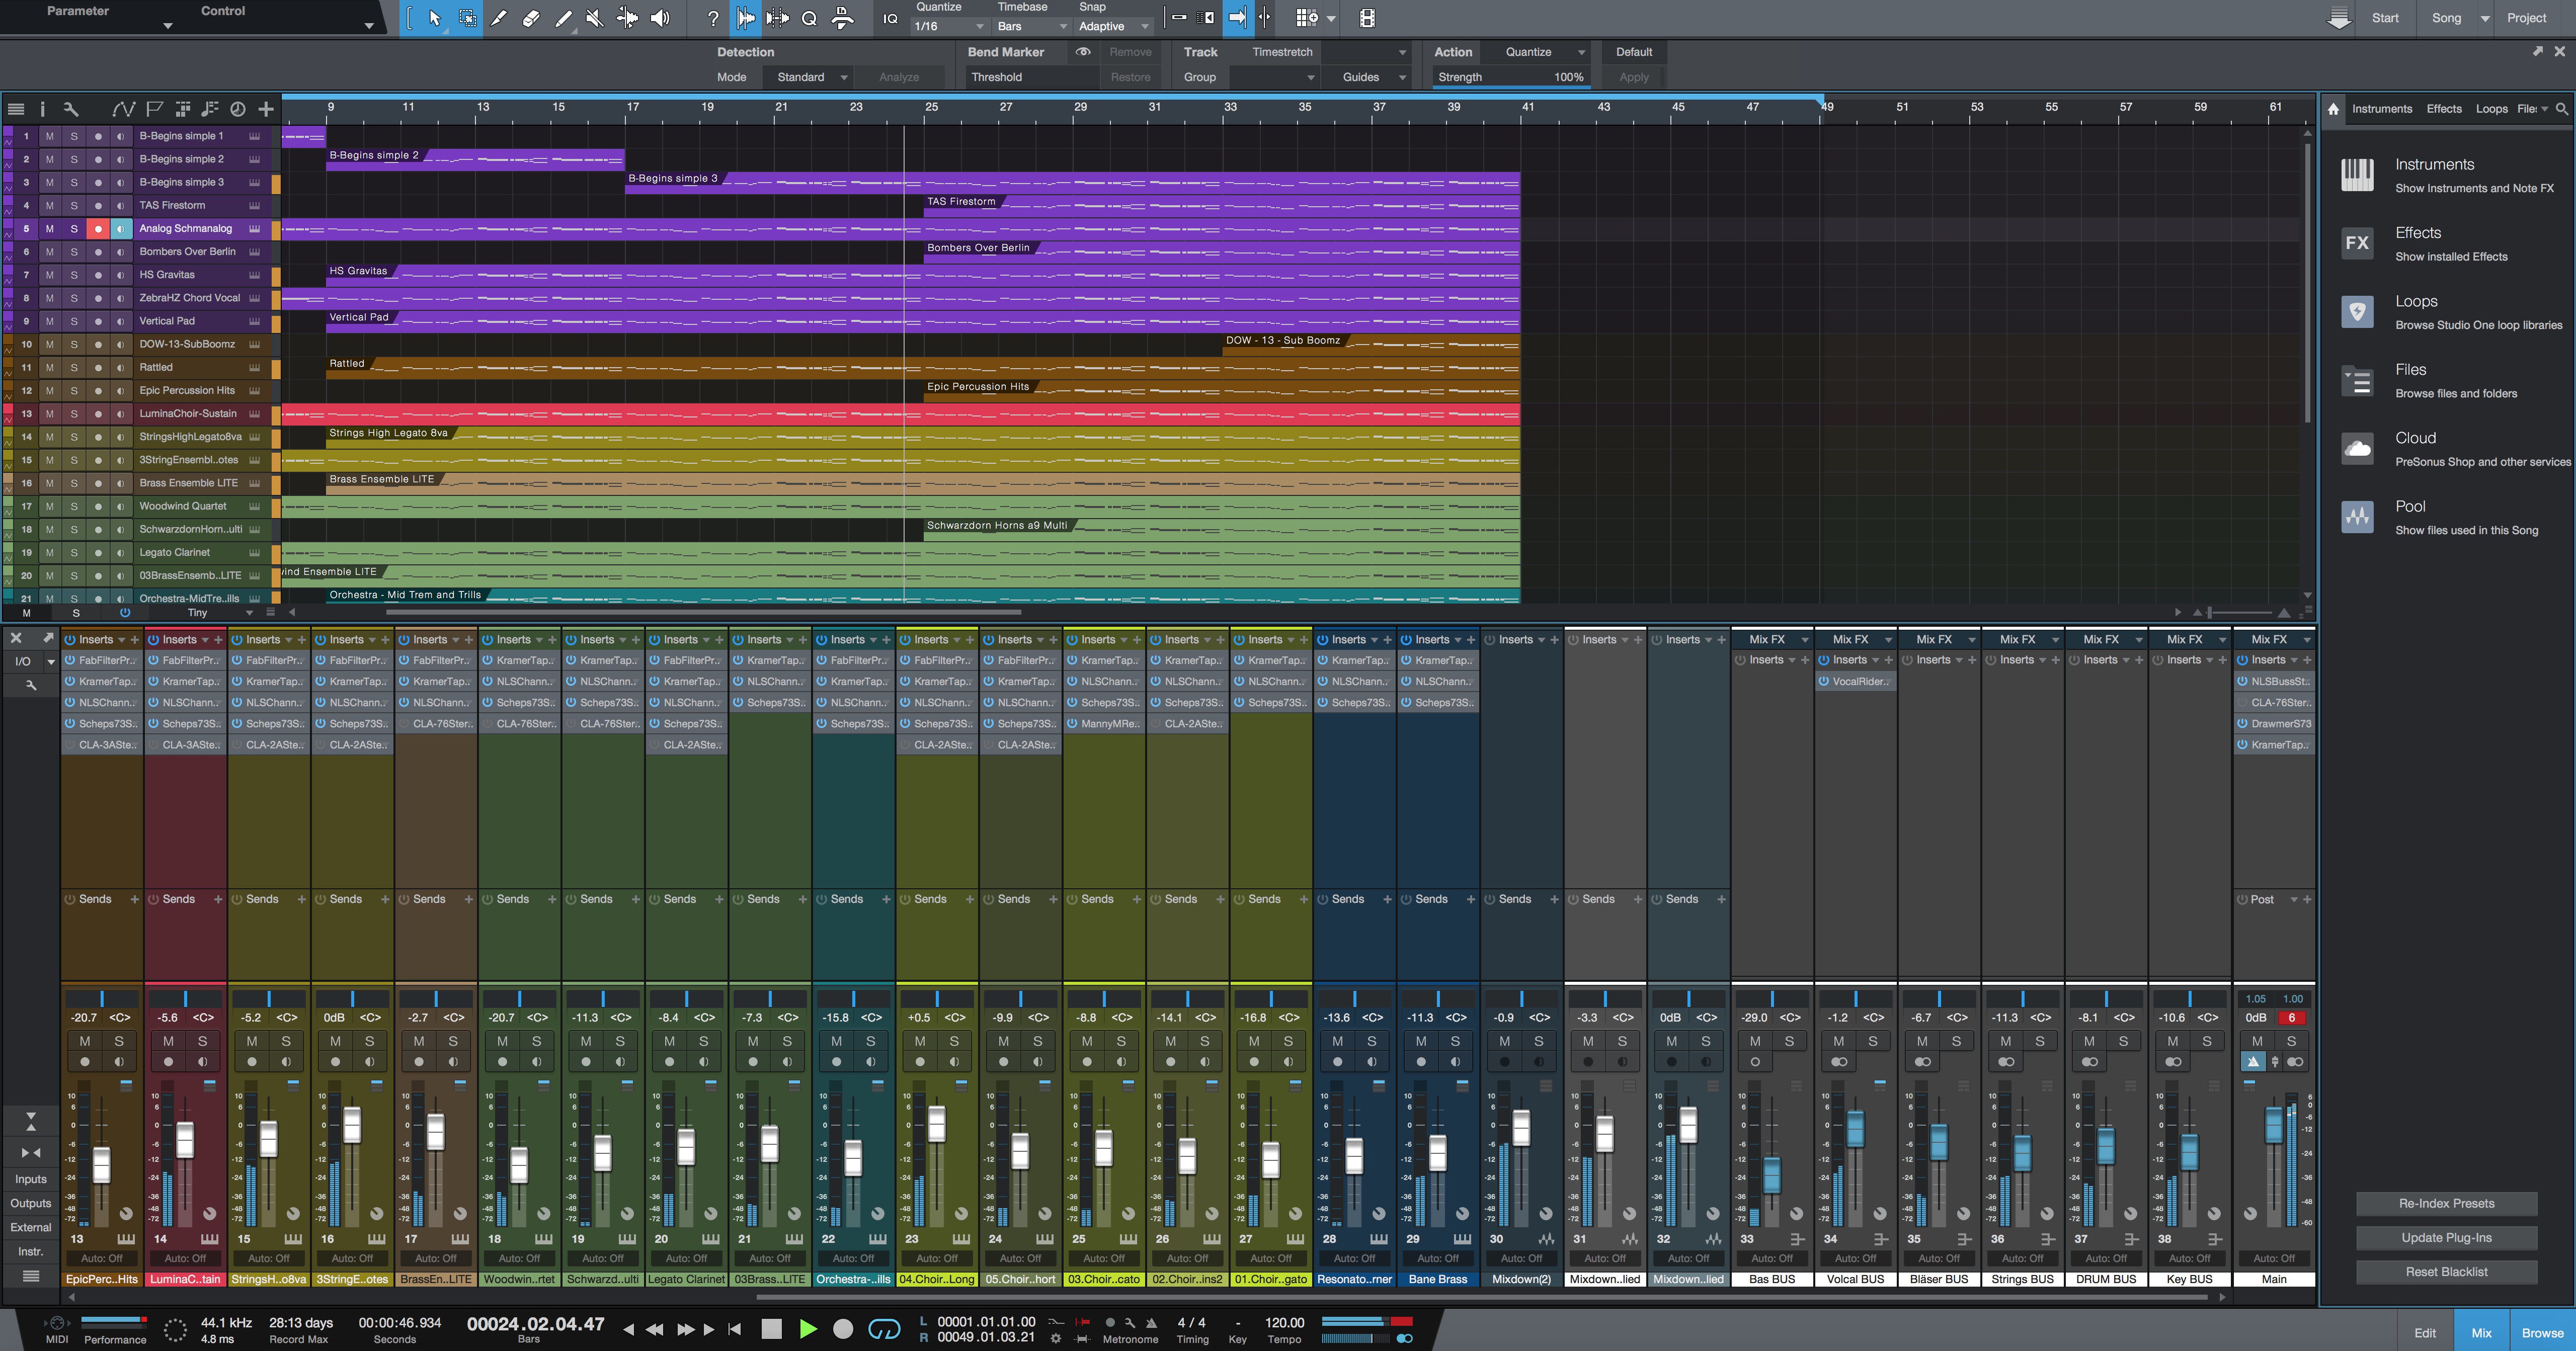This screenshot has width=2576, height=1351.
Task: Open the Song dropdown arrow
Action: point(2484,18)
